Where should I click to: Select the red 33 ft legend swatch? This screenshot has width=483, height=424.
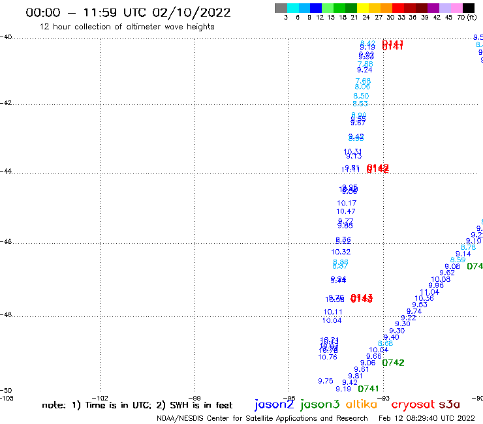397,8
